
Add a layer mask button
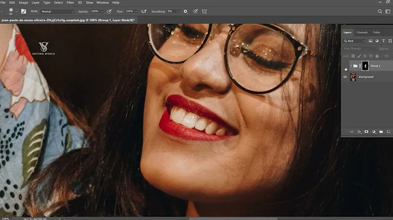366,132
